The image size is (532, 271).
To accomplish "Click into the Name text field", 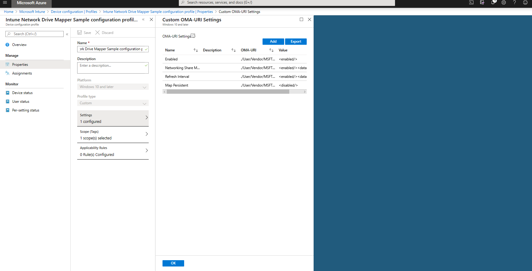I will click(x=113, y=49).
